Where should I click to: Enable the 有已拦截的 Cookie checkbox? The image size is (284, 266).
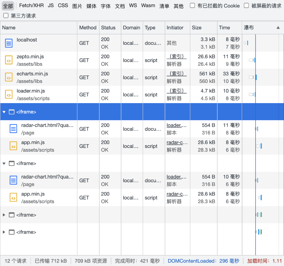click(192, 6)
